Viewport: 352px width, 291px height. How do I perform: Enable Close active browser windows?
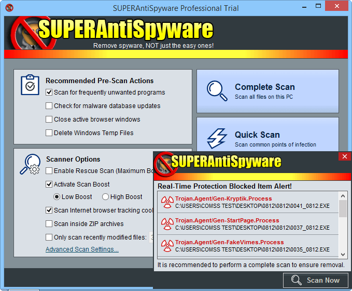point(49,120)
